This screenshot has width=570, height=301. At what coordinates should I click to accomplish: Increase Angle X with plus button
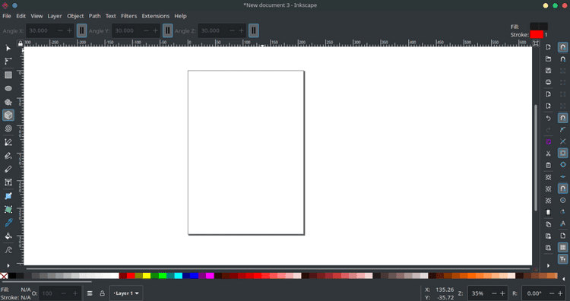click(69, 30)
